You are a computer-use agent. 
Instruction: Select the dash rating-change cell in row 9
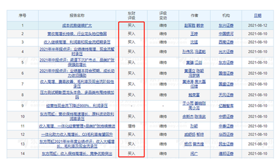(163, 106)
